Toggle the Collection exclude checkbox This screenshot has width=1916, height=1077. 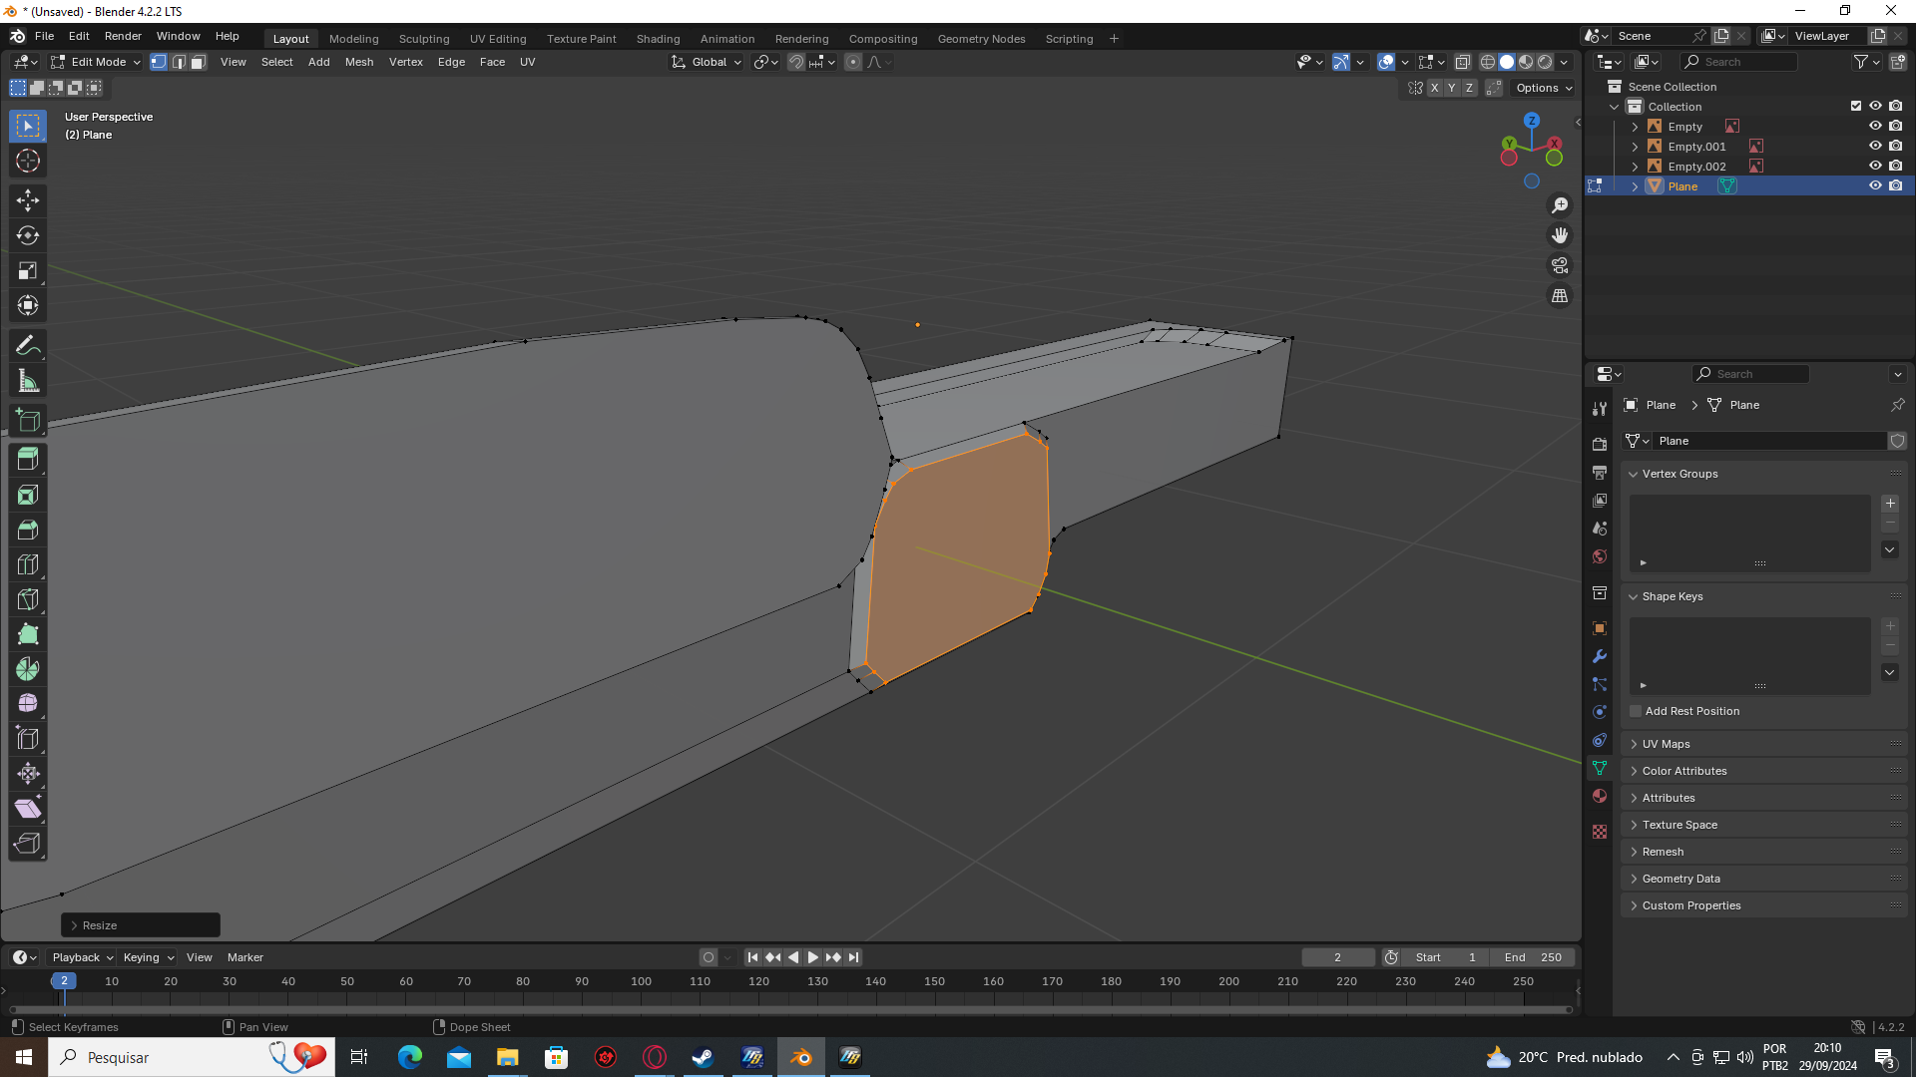click(1856, 107)
